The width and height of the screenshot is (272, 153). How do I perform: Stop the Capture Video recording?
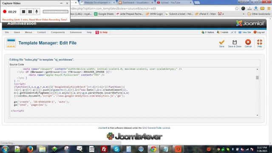[23, 11]
